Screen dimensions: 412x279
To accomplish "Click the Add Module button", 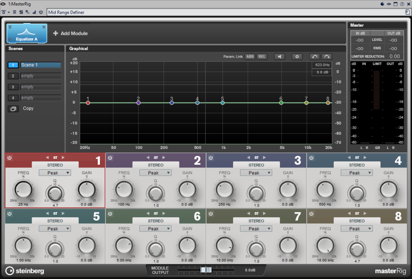I will (70, 33).
